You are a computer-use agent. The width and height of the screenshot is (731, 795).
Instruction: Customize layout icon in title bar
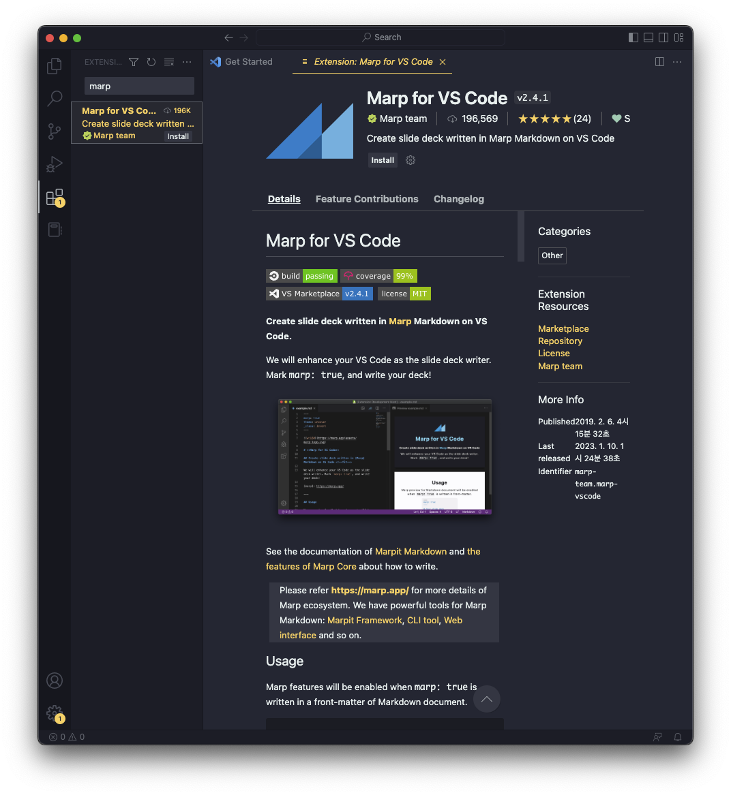678,37
